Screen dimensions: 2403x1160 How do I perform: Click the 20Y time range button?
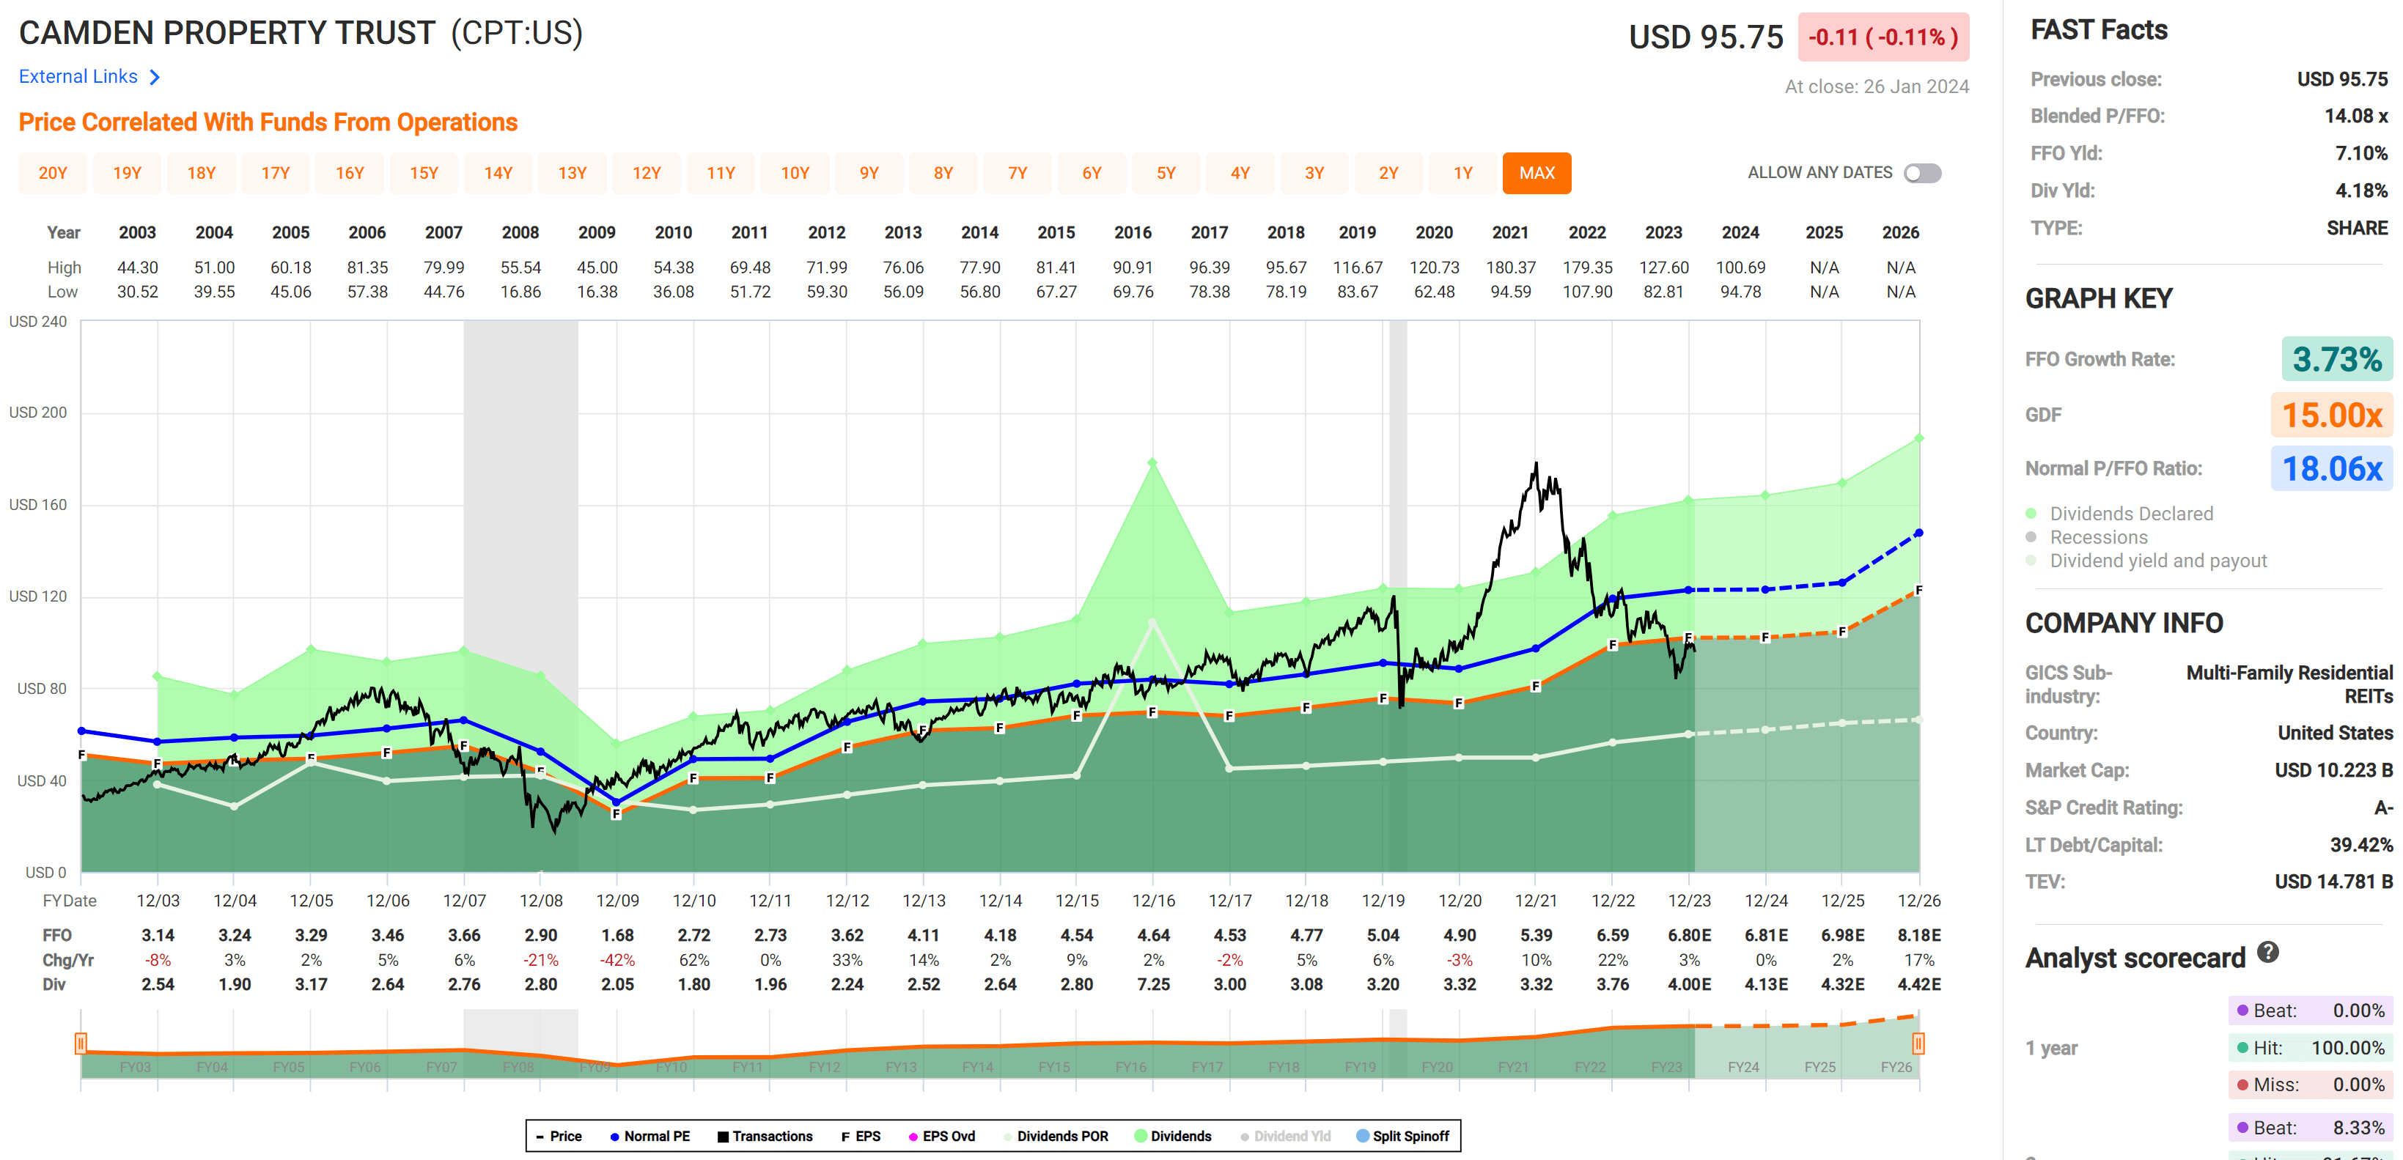pos(54,174)
